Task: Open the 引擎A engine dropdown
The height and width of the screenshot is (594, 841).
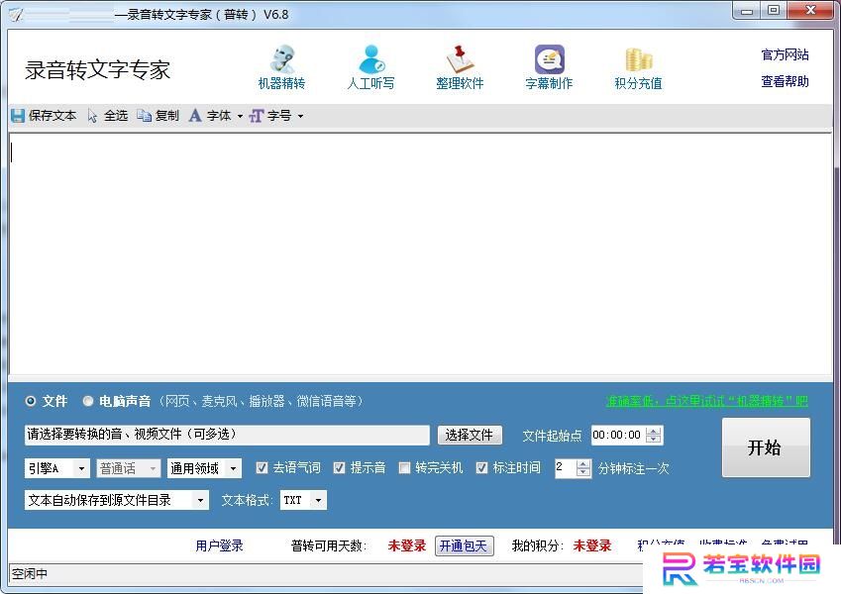Action: point(57,468)
